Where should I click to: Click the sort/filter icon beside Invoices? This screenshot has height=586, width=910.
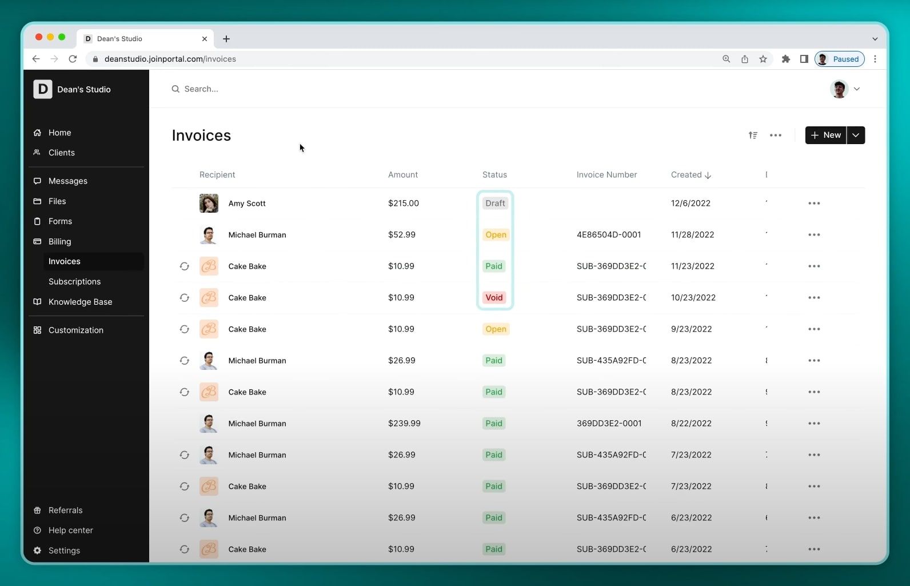(x=753, y=135)
